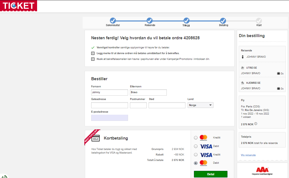
Task: Select the Mastercard Debit radio button
Action: pos(196,163)
